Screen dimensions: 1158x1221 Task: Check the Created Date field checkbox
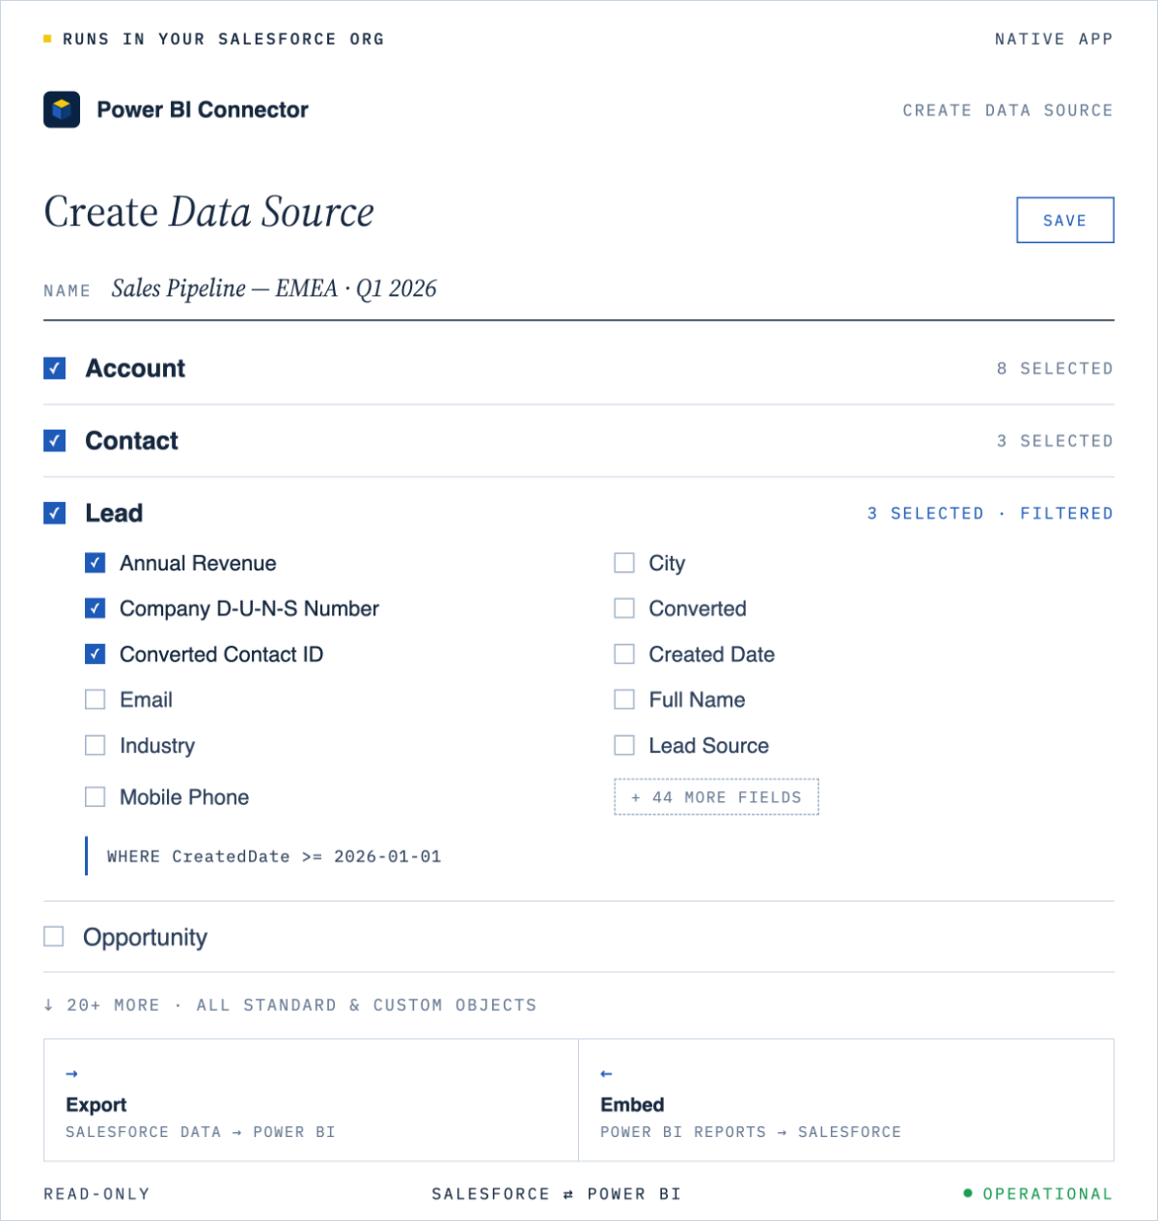tap(624, 653)
